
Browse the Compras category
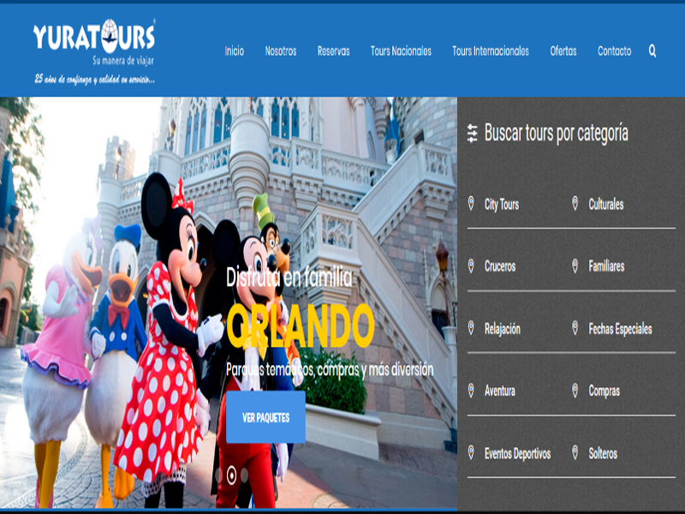[x=604, y=391]
